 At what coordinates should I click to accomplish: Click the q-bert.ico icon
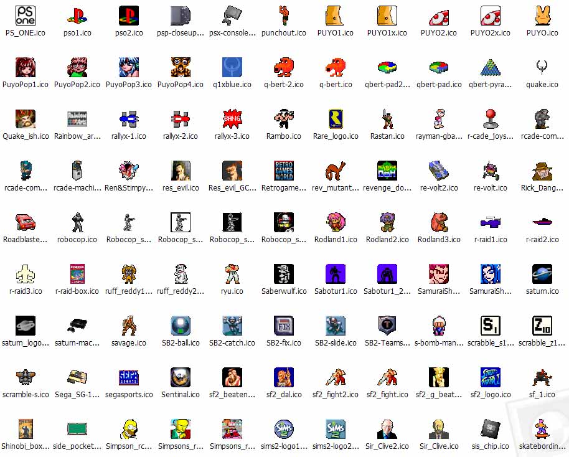click(336, 67)
